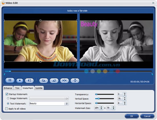The width and height of the screenshot is (157, 120).
Task: Increase the Watermark Size height 79
Action: (114, 107)
